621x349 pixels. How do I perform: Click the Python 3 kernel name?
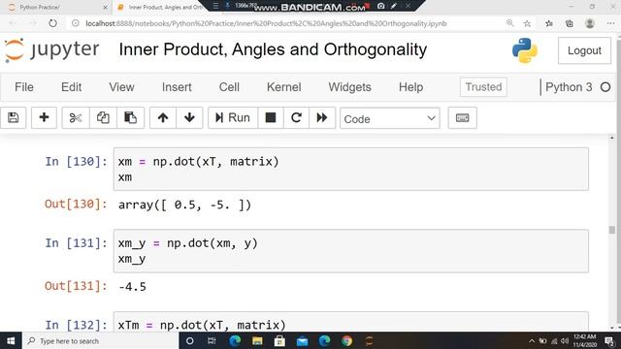[569, 87]
